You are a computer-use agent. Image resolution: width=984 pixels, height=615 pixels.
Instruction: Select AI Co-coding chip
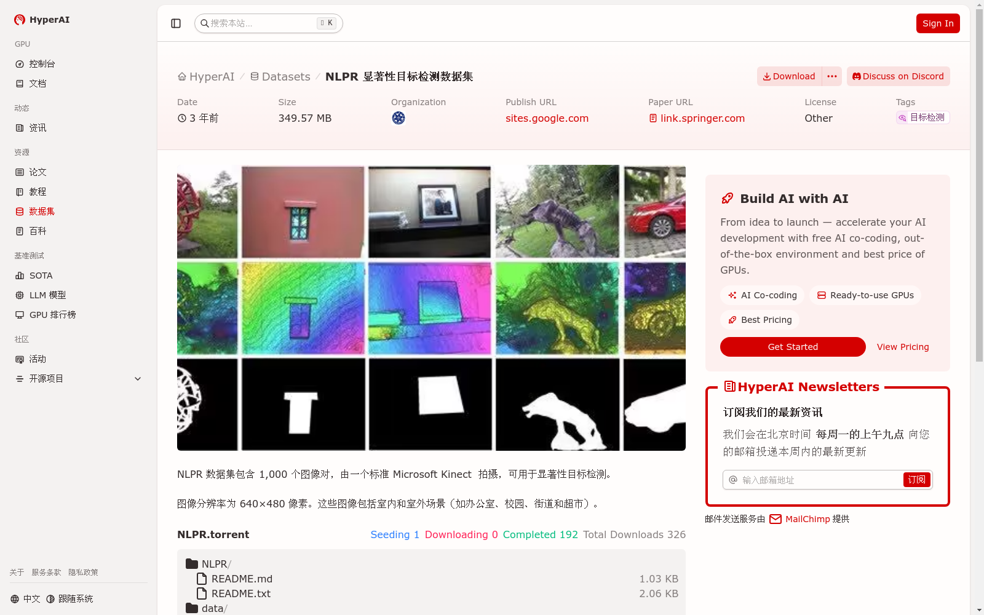pyautogui.click(x=762, y=295)
